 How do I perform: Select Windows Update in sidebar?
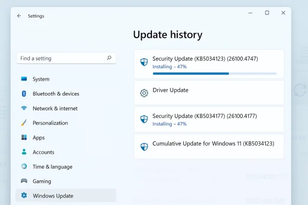pos(66,195)
